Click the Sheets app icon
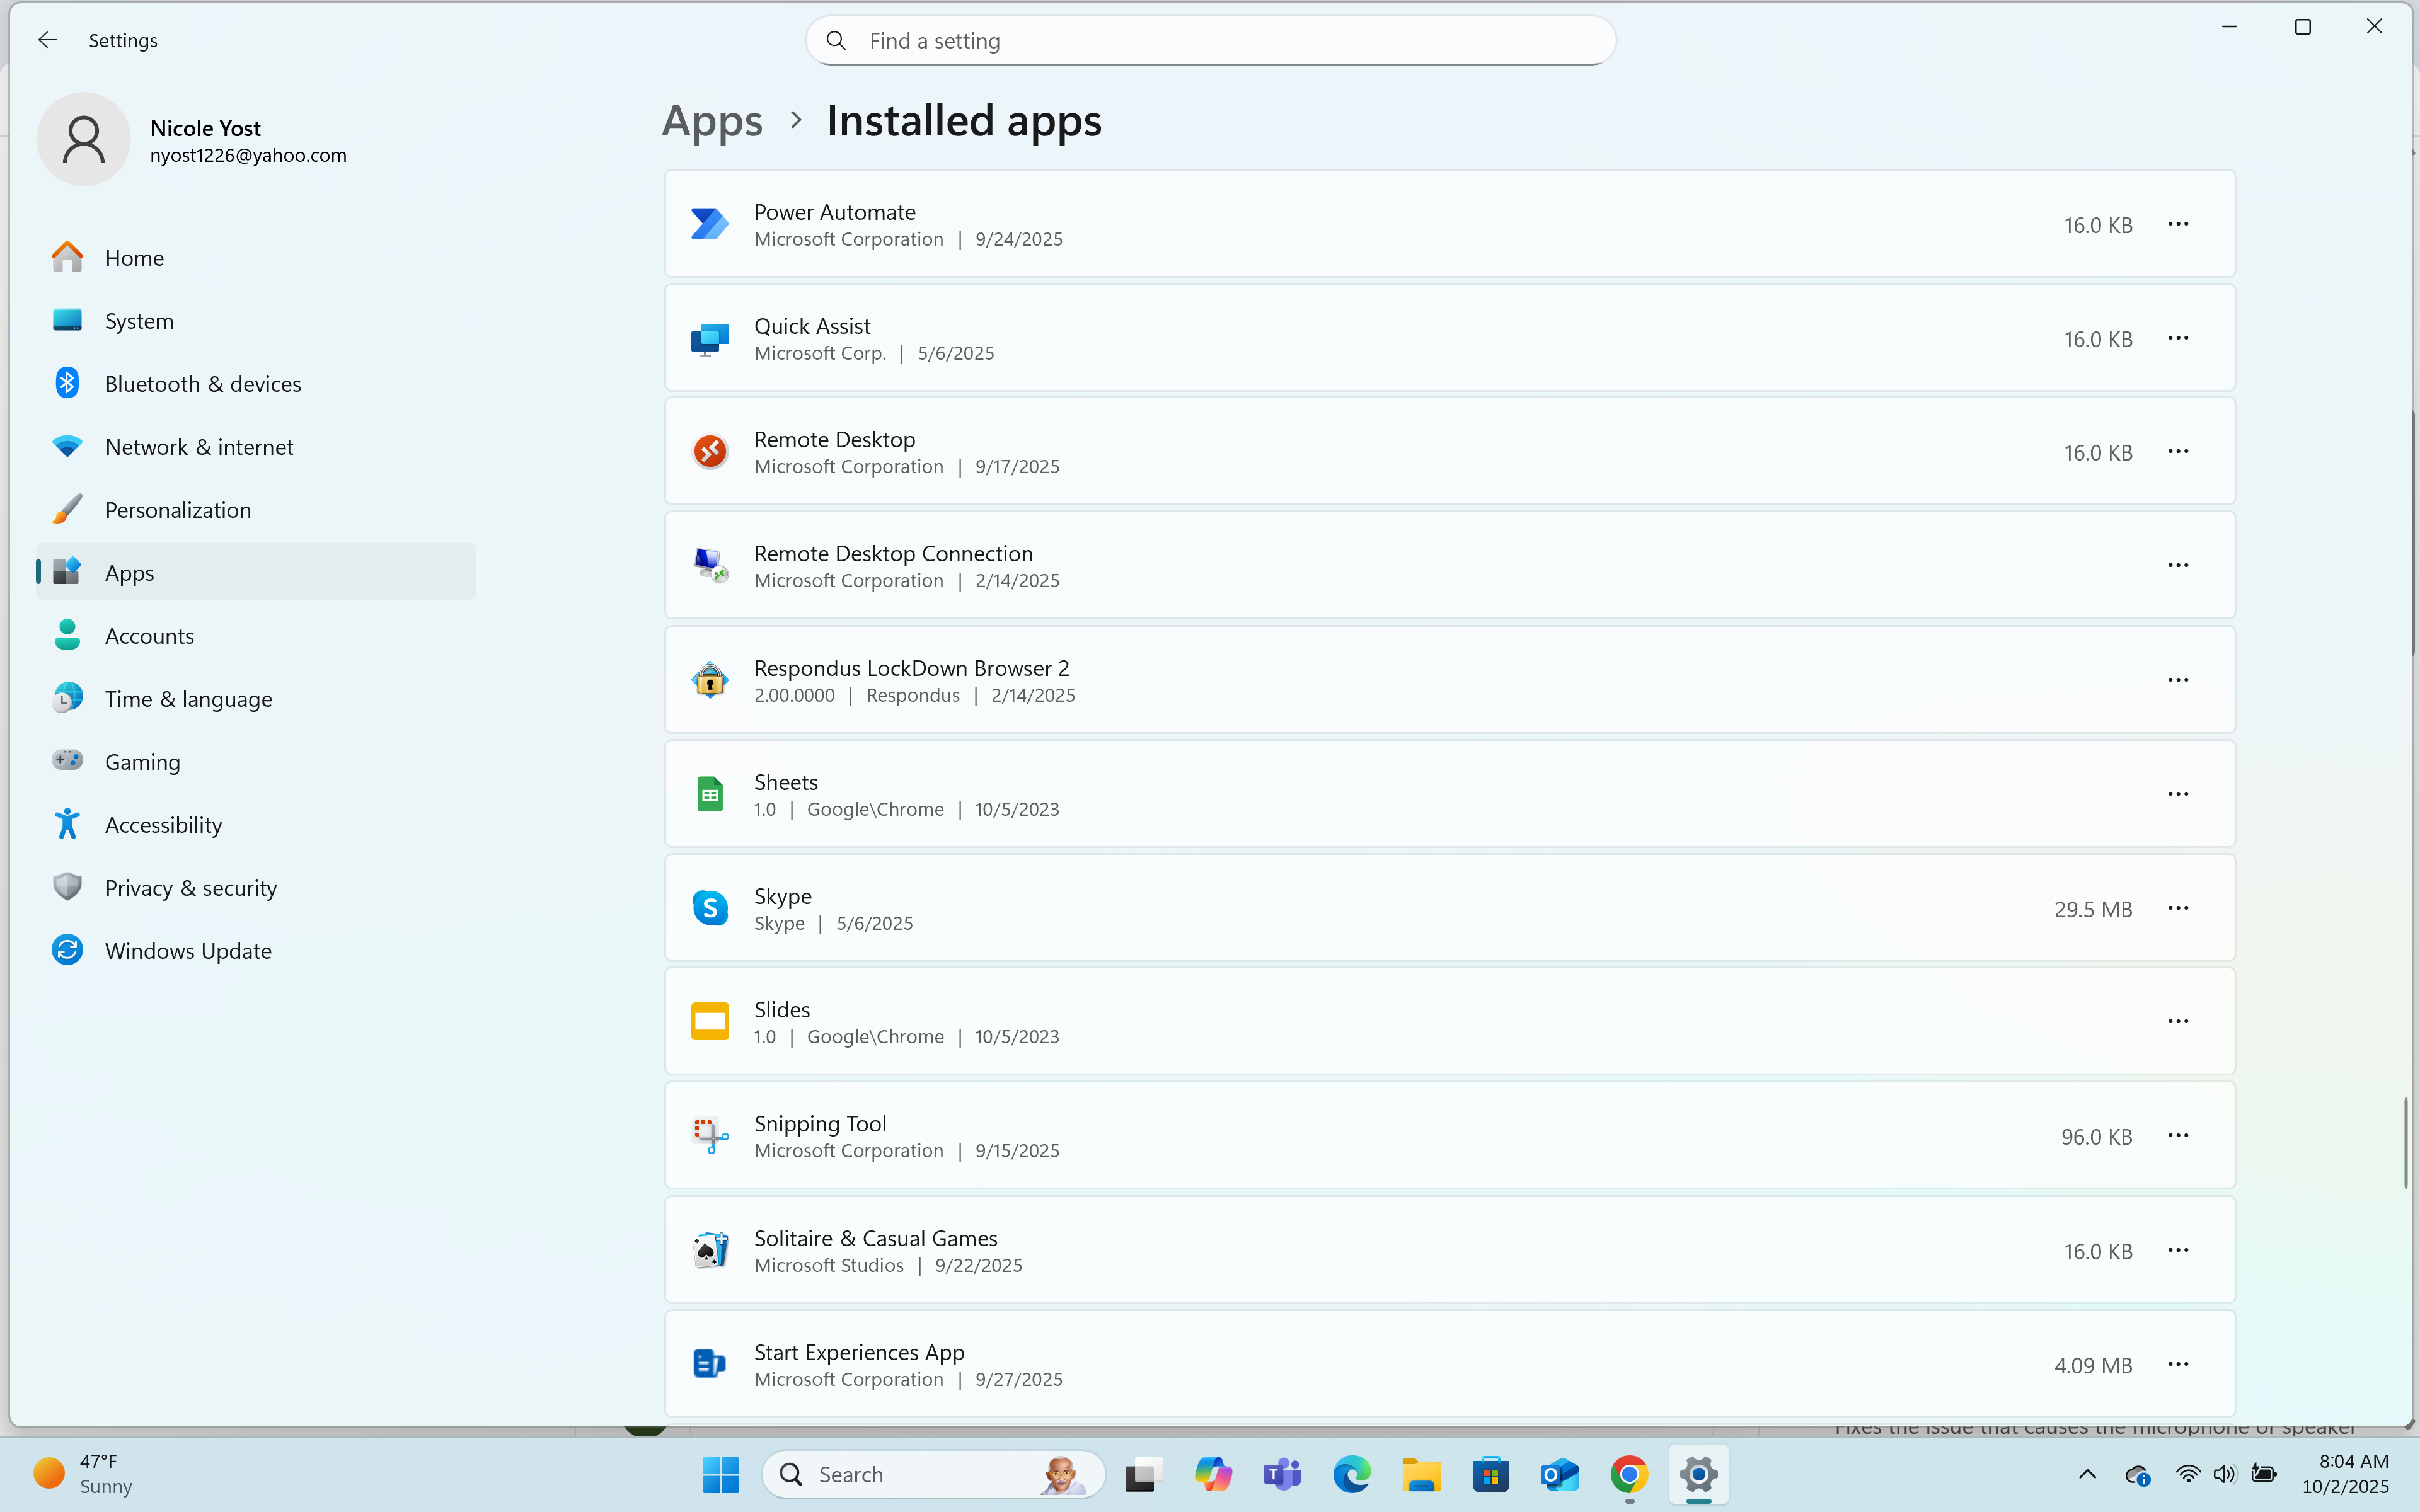Image resolution: width=2420 pixels, height=1512 pixels. click(710, 794)
